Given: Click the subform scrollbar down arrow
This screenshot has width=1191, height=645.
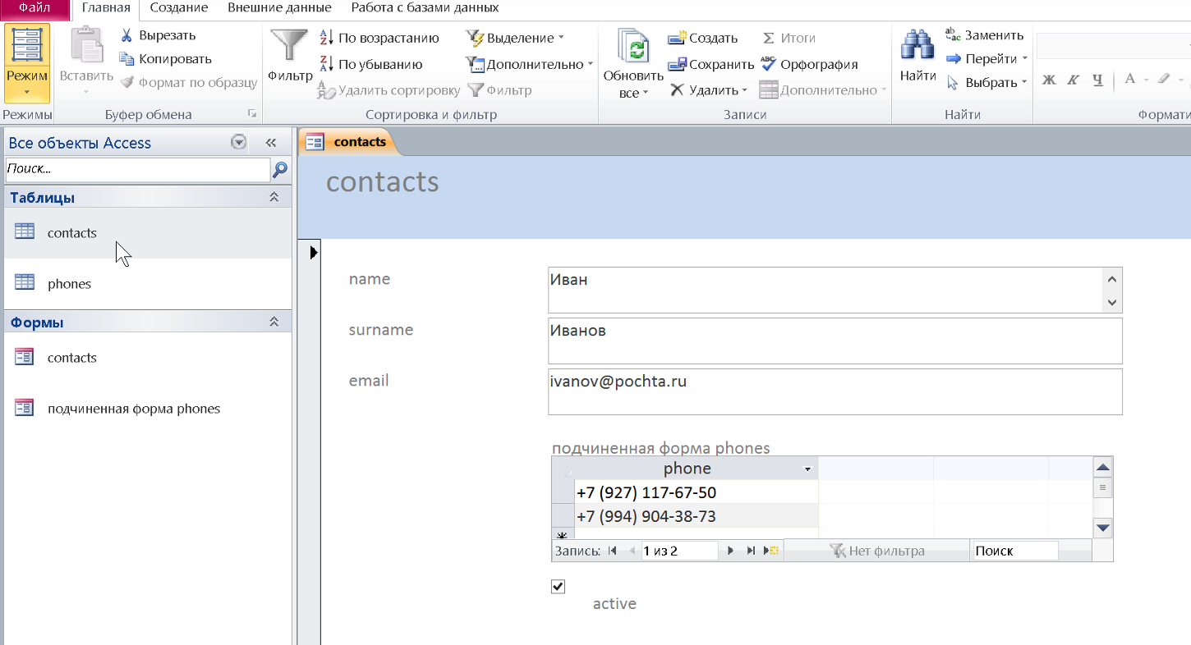Looking at the screenshot, I should [x=1103, y=528].
